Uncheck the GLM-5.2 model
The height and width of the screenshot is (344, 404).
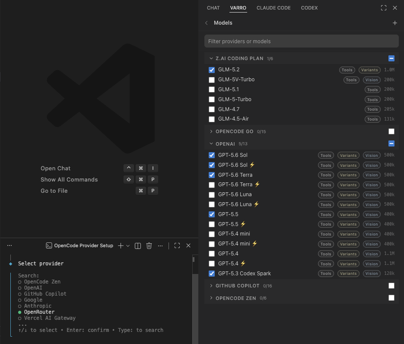pos(212,70)
